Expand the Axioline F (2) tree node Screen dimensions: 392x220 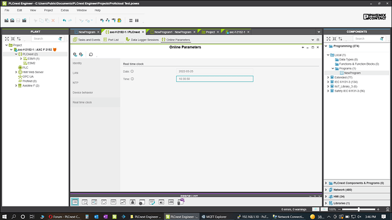click(x=16, y=86)
